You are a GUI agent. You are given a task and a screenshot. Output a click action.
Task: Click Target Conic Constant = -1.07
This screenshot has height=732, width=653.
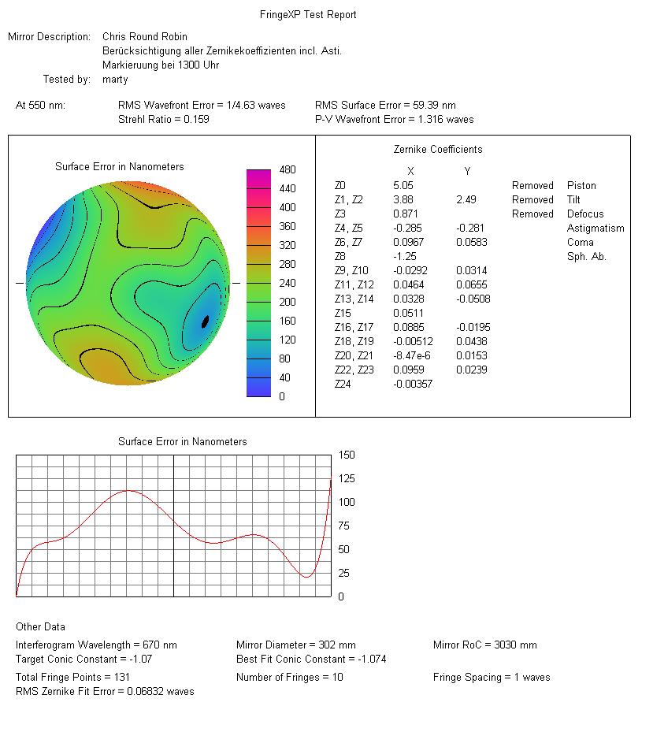(x=84, y=660)
